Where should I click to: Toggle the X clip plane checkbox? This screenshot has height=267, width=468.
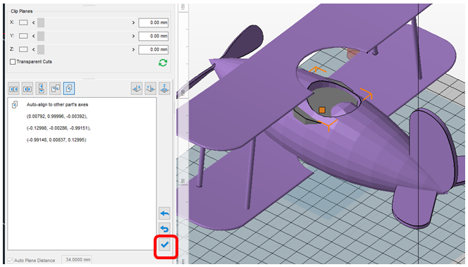(23, 23)
